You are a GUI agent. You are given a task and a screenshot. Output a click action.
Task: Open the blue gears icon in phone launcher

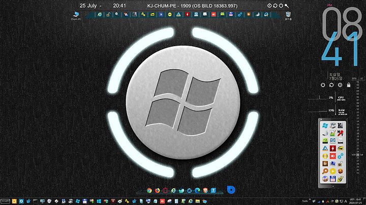point(340,156)
